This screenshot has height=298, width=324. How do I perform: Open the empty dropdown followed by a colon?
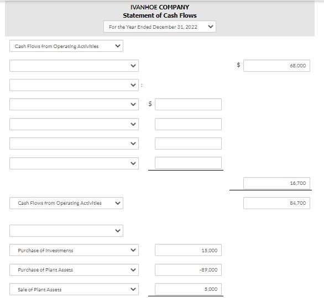74,85
